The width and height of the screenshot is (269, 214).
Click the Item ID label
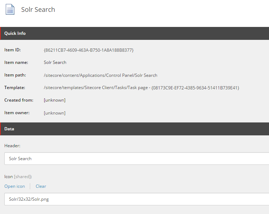click(x=13, y=50)
